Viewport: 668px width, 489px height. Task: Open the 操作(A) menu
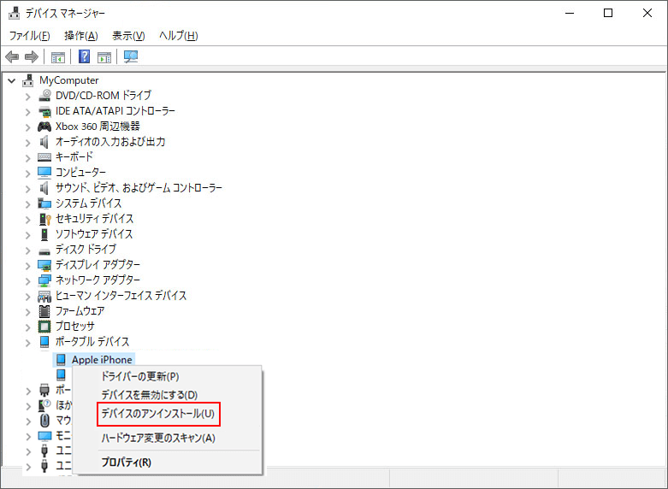click(x=81, y=35)
